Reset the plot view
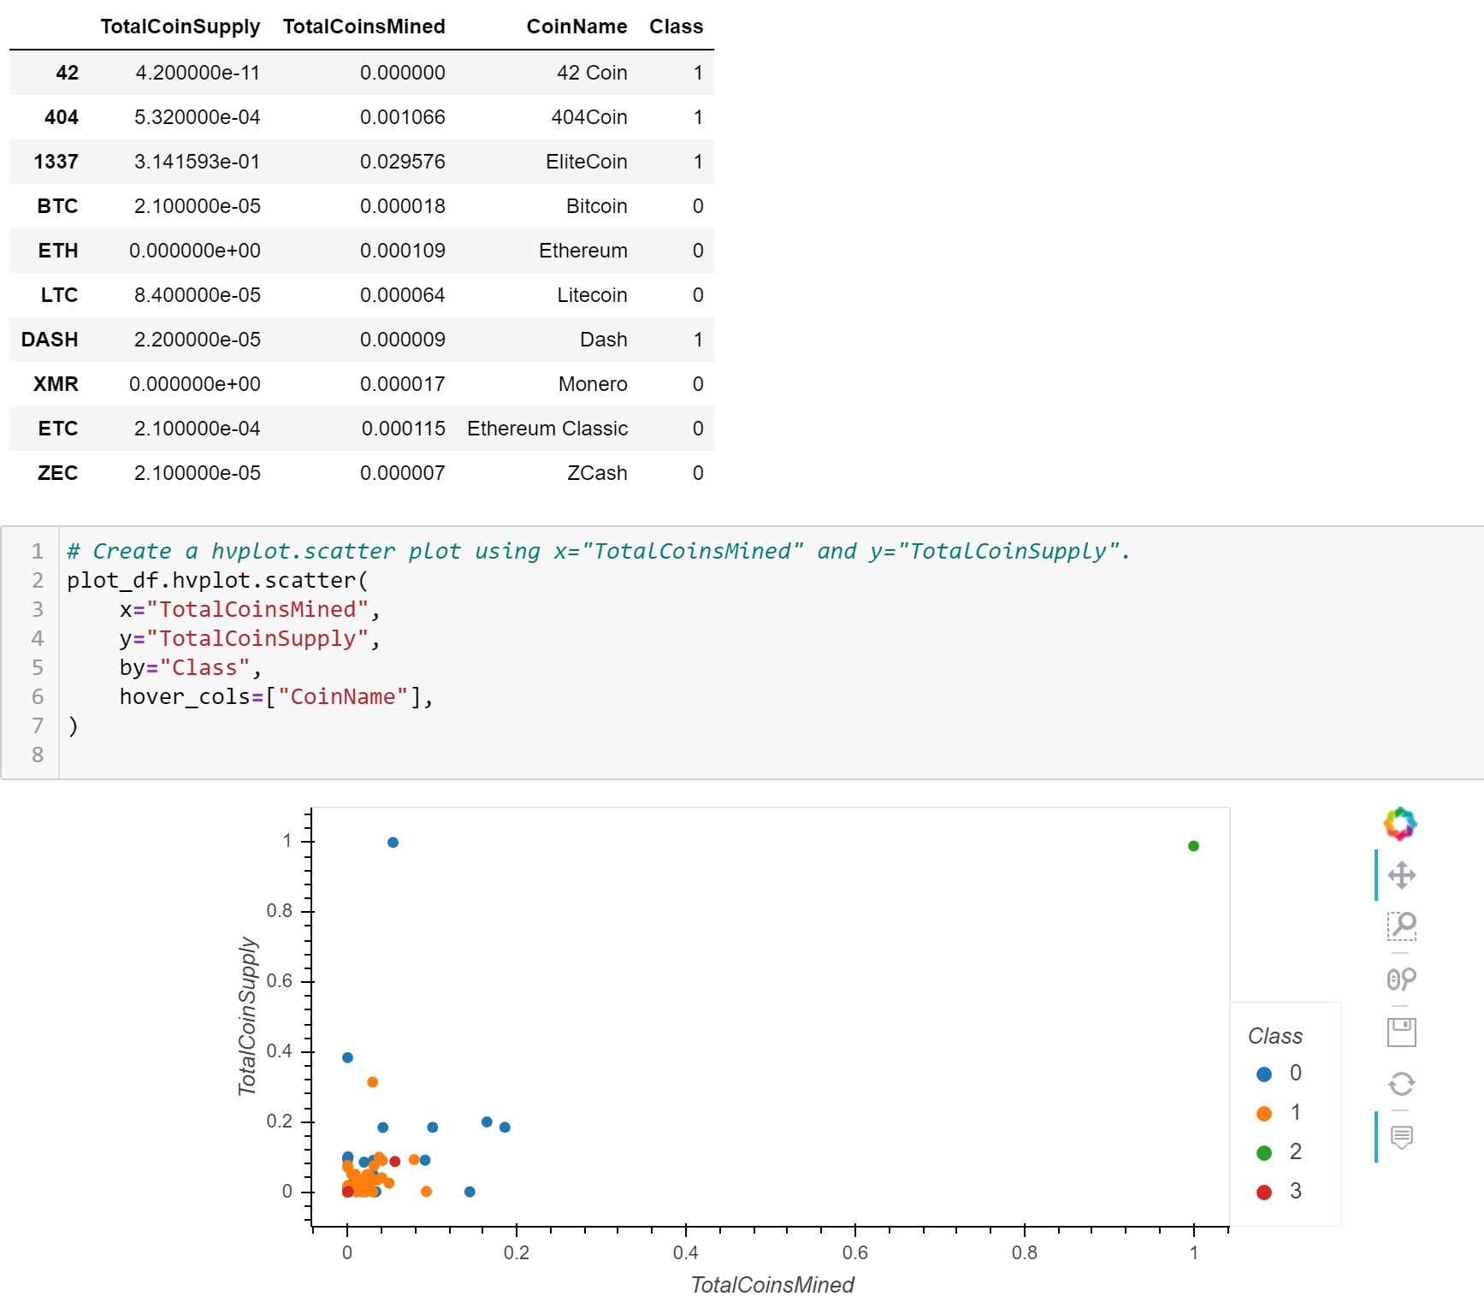 point(1401,1084)
